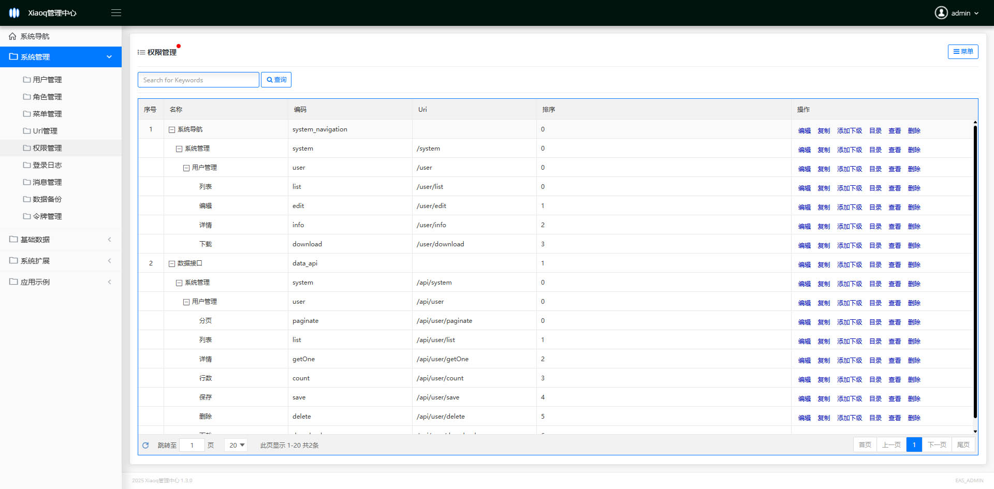Focus the Search for Keywords field
The image size is (994, 489).
198,80
